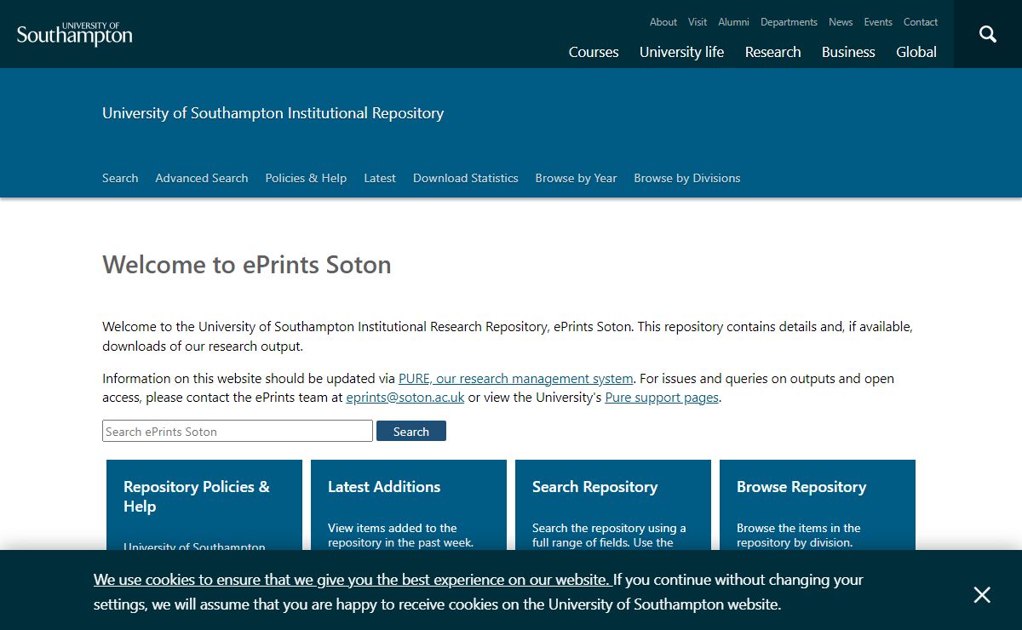
Task: Go to the Visit page
Action: click(698, 22)
